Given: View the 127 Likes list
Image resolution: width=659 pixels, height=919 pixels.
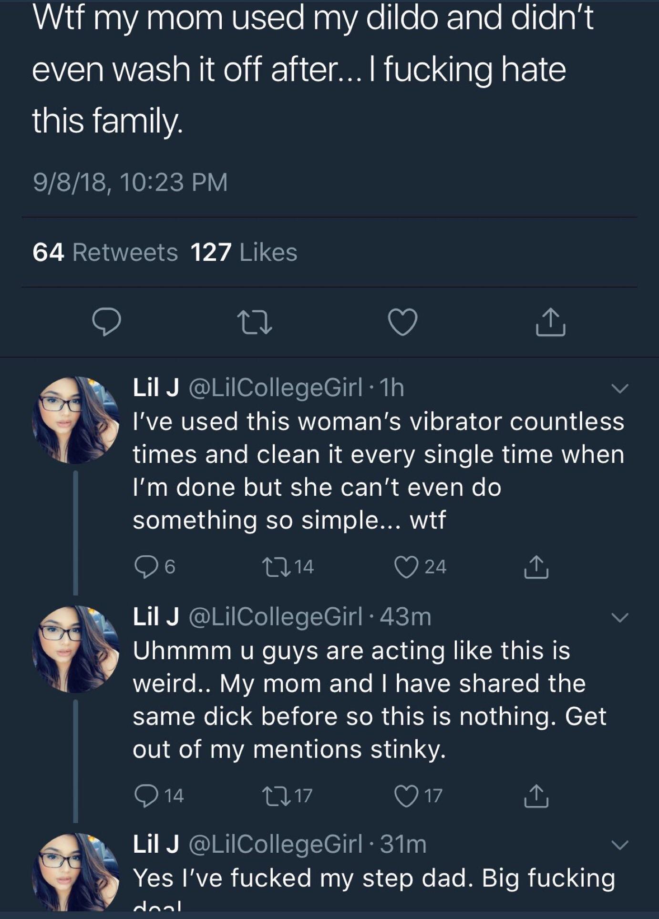Looking at the screenshot, I should click(x=244, y=252).
